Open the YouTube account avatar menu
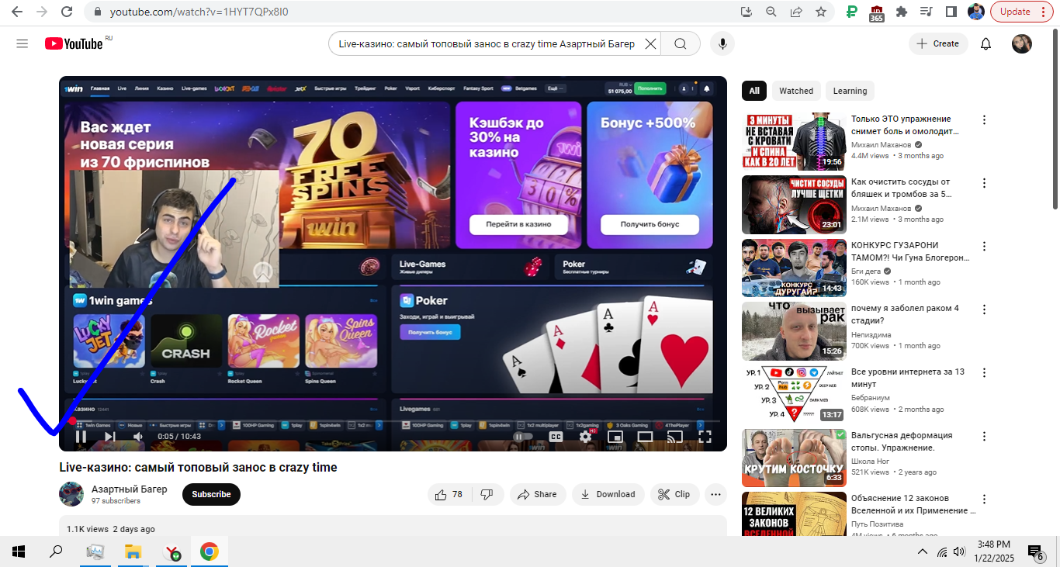The height and width of the screenshot is (567, 1060). (1022, 44)
